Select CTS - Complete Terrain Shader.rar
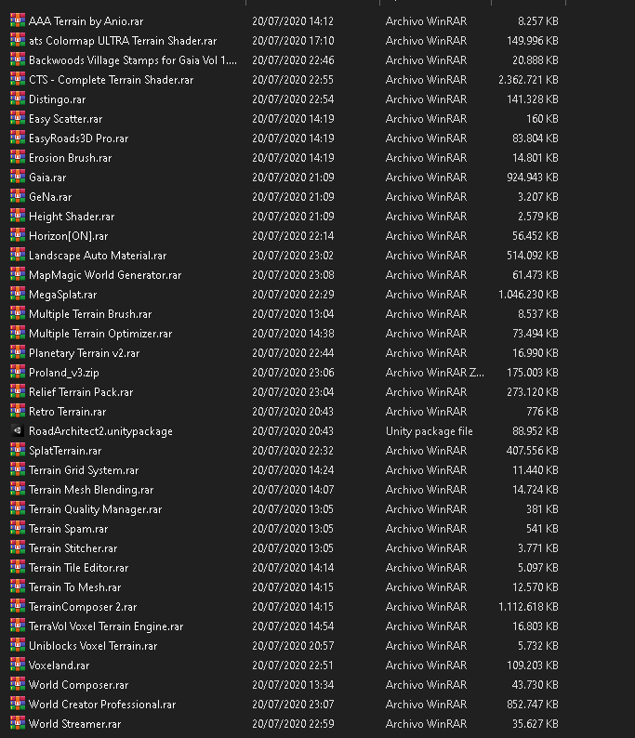This screenshot has width=635, height=738. click(111, 79)
